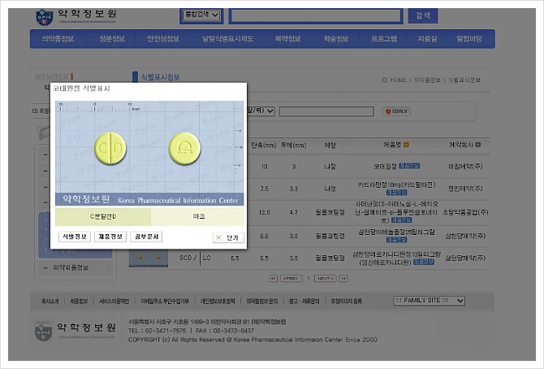This screenshot has width=544, height=369.
Task: Click the blue badge under 키드라민정10mg
Action: (x=396, y=192)
